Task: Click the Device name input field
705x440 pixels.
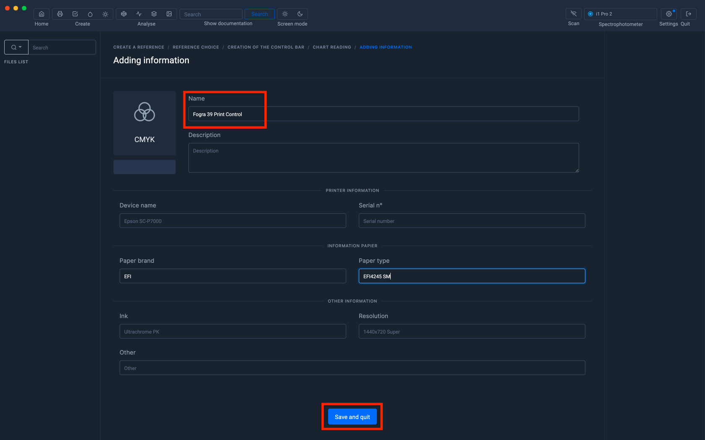Action: click(233, 221)
